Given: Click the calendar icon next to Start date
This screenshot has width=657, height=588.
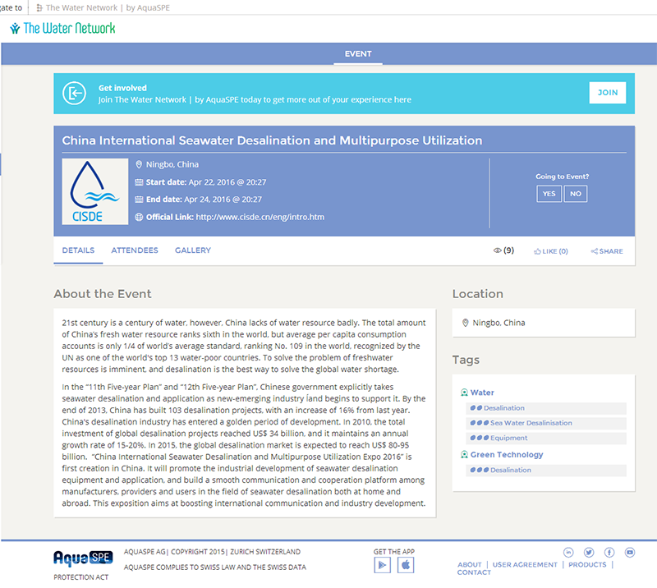Looking at the screenshot, I should click(x=139, y=182).
